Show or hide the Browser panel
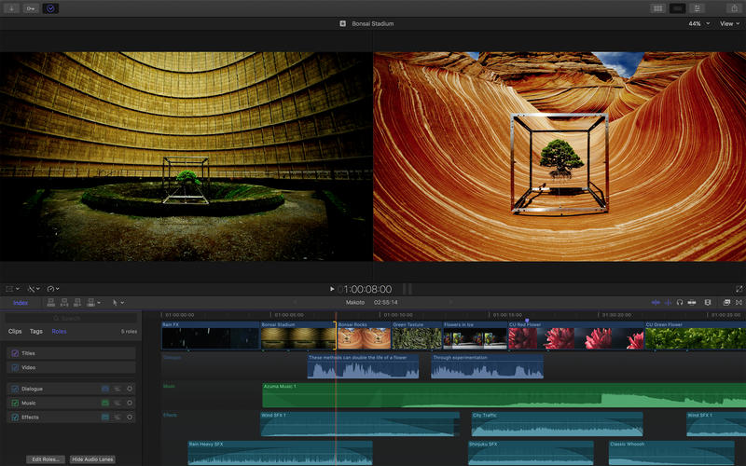The width and height of the screenshot is (746, 466). pos(657,8)
